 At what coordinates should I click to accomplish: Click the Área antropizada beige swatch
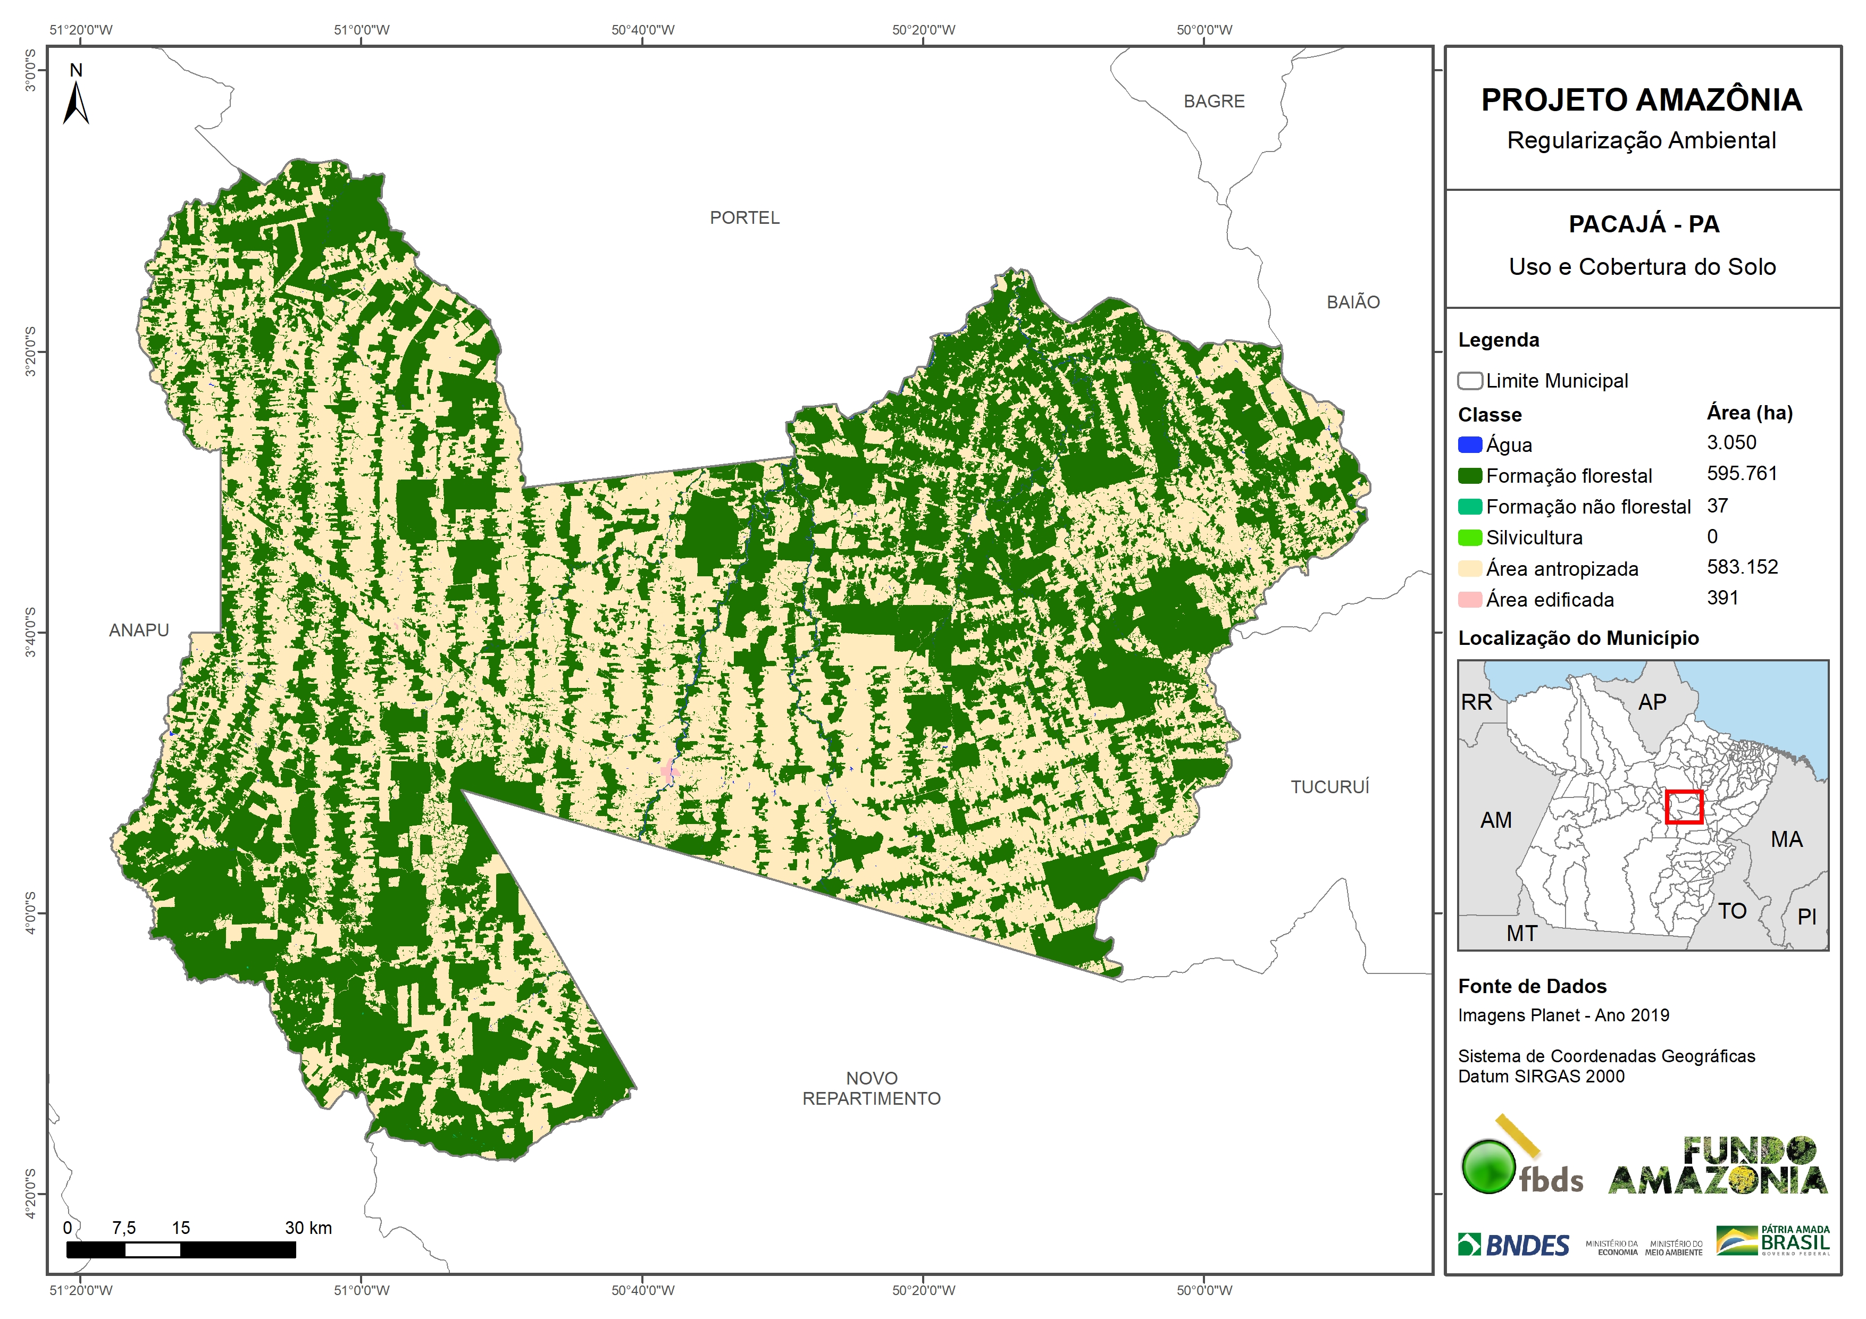[x=1469, y=569]
